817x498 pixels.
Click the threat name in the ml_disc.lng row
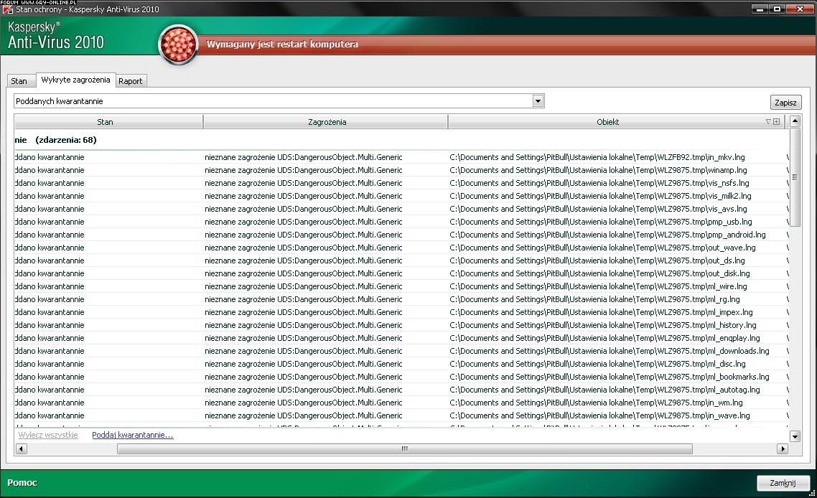pyautogui.click(x=303, y=364)
